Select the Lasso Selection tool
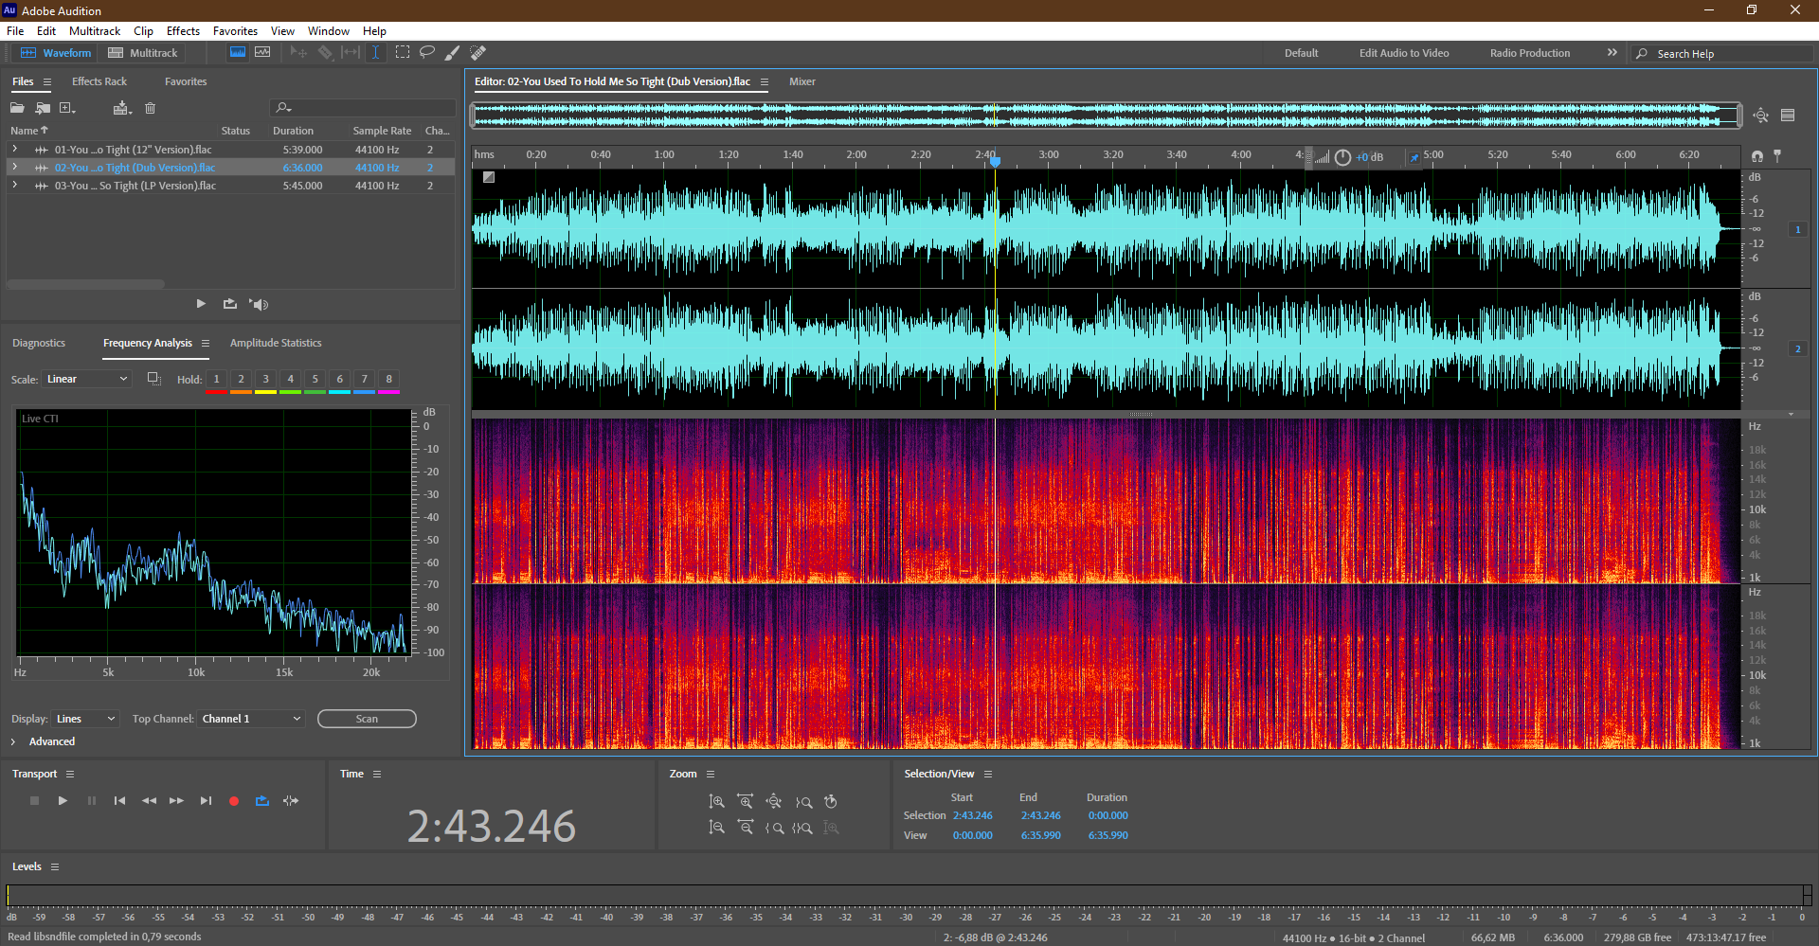This screenshot has width=1819, height=946. click(427, 52)
